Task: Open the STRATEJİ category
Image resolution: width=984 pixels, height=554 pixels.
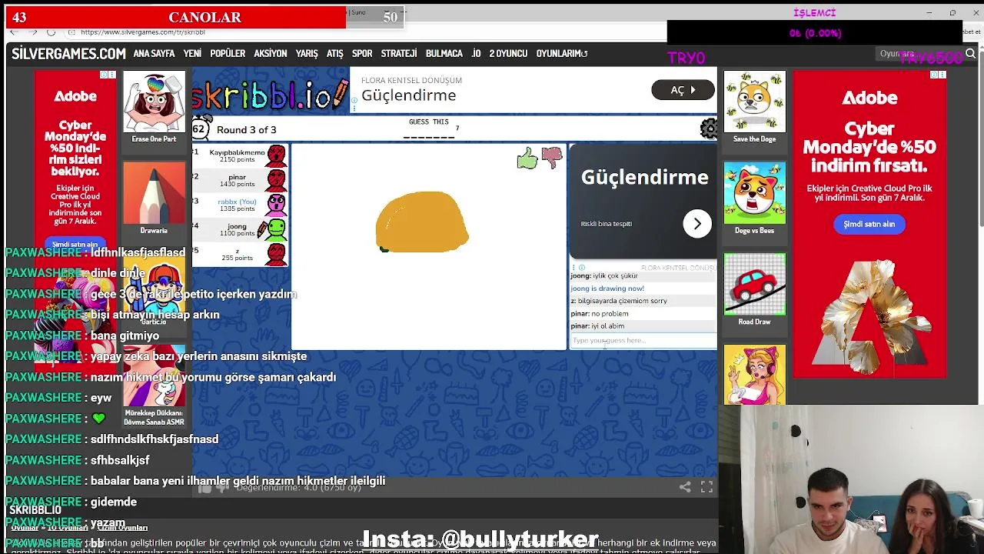Action: (399, 54)
